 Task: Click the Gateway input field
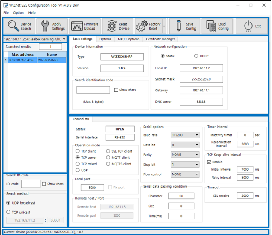(201, 90)
